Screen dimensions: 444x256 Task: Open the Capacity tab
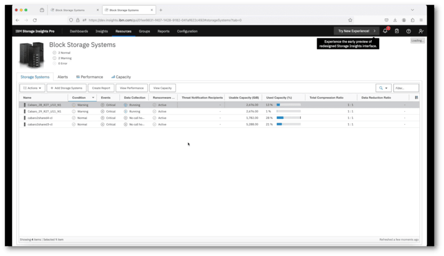pyautogui.click(x=121, y=77)
